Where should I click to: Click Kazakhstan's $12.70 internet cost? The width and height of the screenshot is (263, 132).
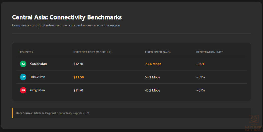(78, 64)
